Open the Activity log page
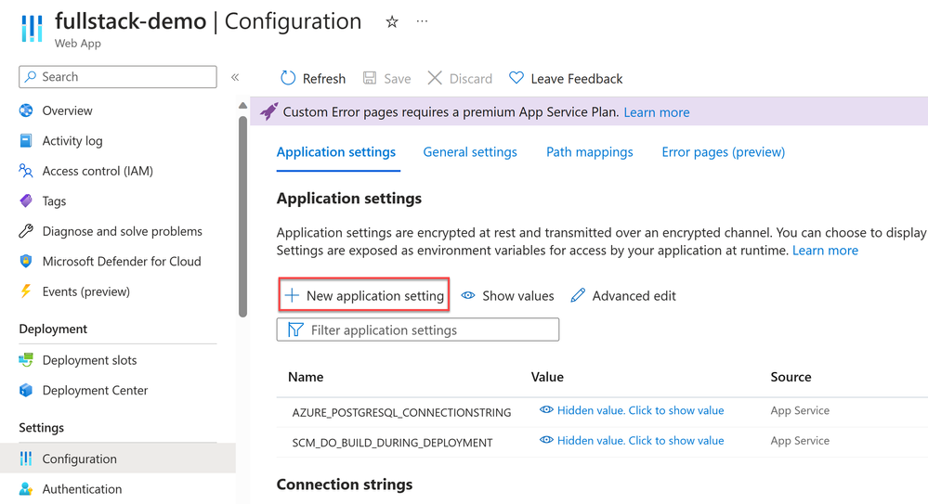 72,141
